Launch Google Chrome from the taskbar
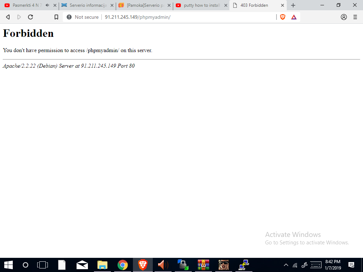The image size is (363, 272). point(123,265)
